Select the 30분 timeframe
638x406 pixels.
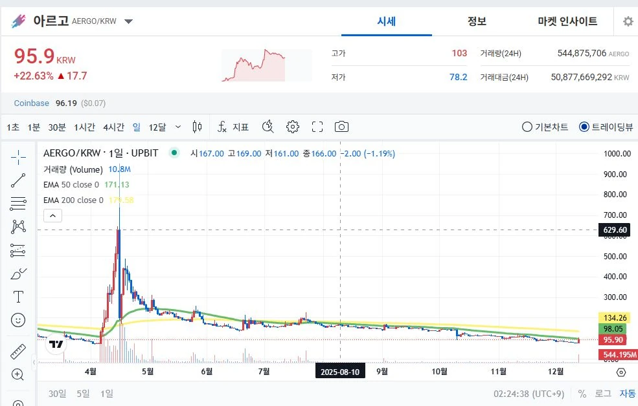57,127
